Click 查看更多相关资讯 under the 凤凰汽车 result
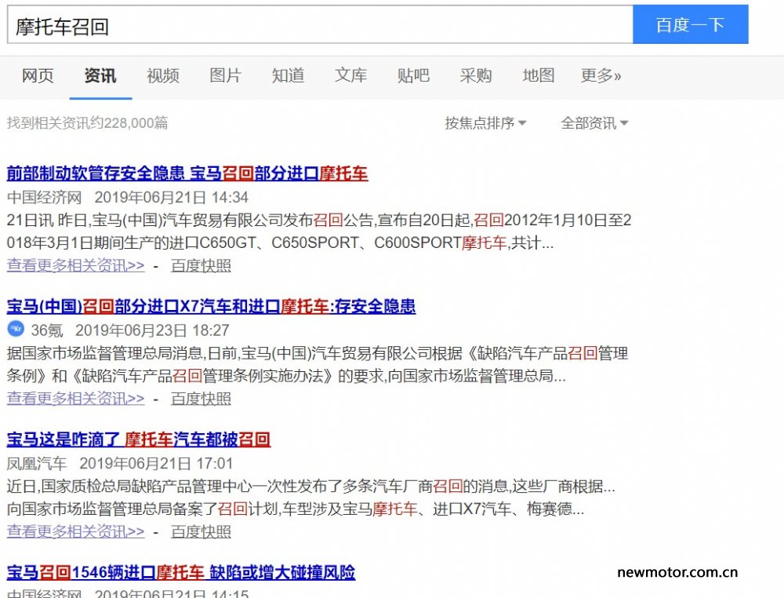 coord(75,531)
